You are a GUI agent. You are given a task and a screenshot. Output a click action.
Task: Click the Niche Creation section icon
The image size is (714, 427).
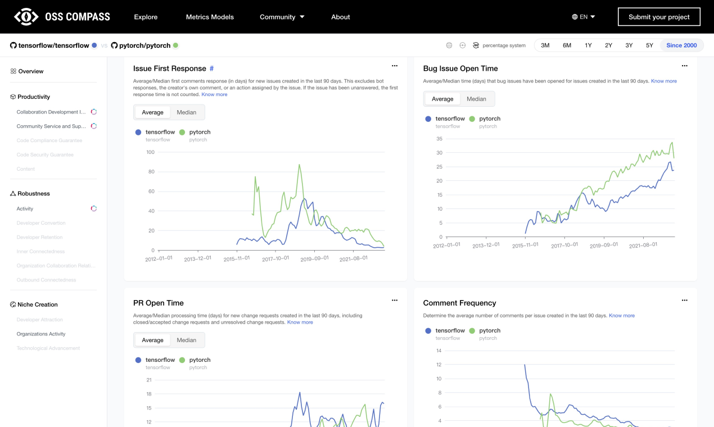(x=13, y=305)
